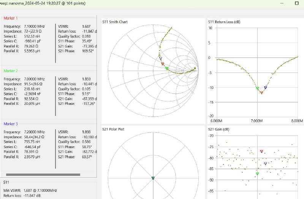Screen dimensions: 304x199
Task: Click the 6.000M axis label on Return Loss chart
Action: click(x=216, y=121)
